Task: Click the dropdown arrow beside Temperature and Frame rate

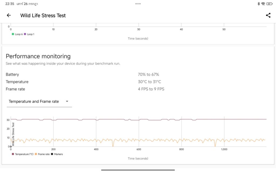Action: (x=67, y=101)
